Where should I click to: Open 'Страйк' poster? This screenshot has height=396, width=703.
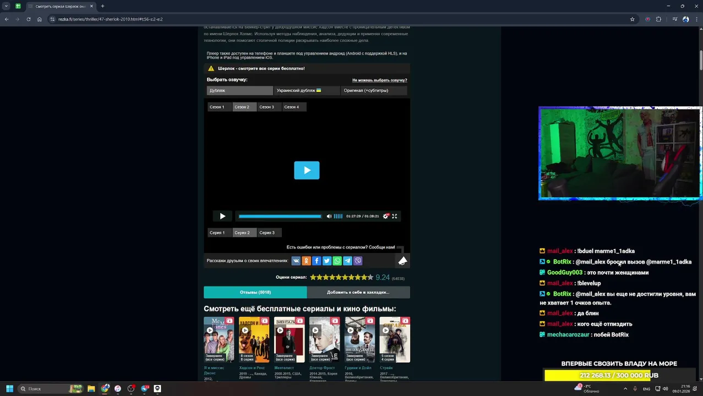[395, 339]
